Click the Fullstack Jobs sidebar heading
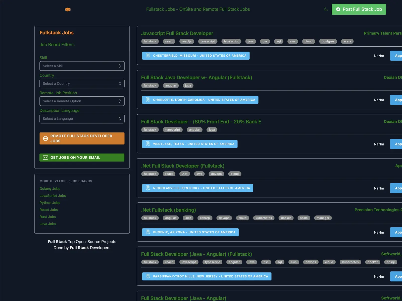The image size is (402, 301). 57,33
